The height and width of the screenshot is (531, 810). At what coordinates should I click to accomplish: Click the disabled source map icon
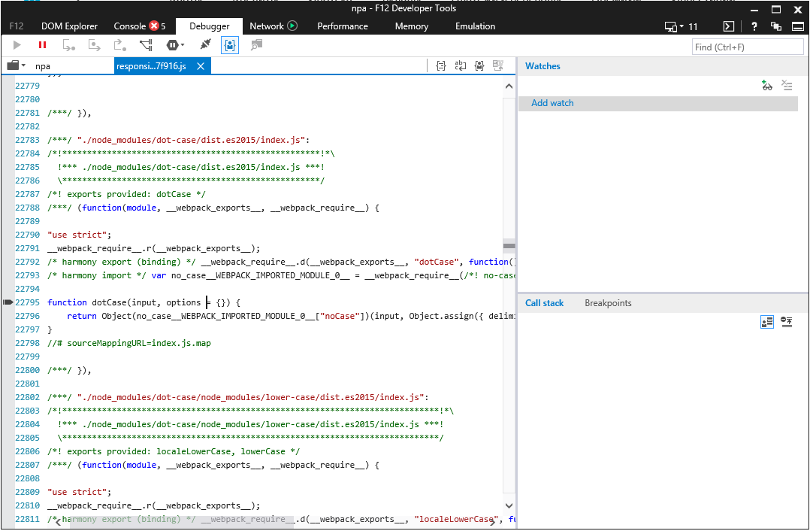(x=498, y=65)
